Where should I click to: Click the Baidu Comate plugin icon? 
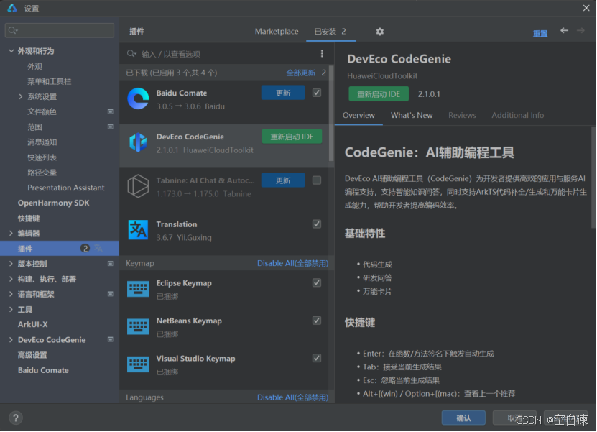coord(138,98)
